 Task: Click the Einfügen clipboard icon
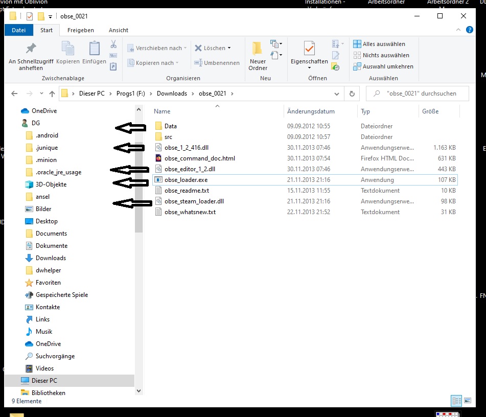95,49
